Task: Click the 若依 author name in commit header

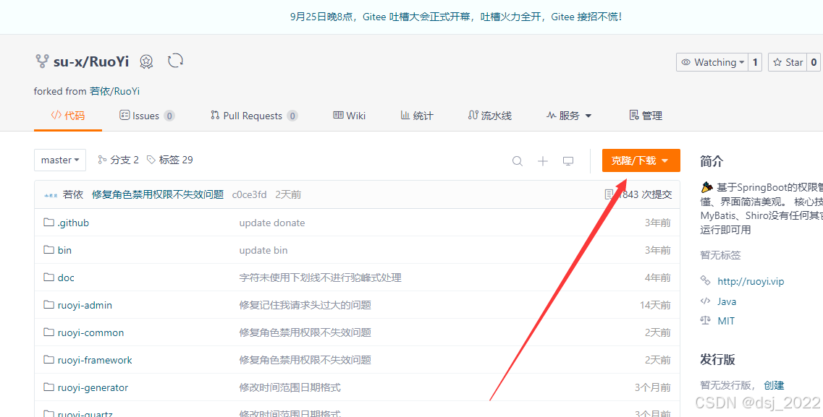Action: (x=73, y=194)
